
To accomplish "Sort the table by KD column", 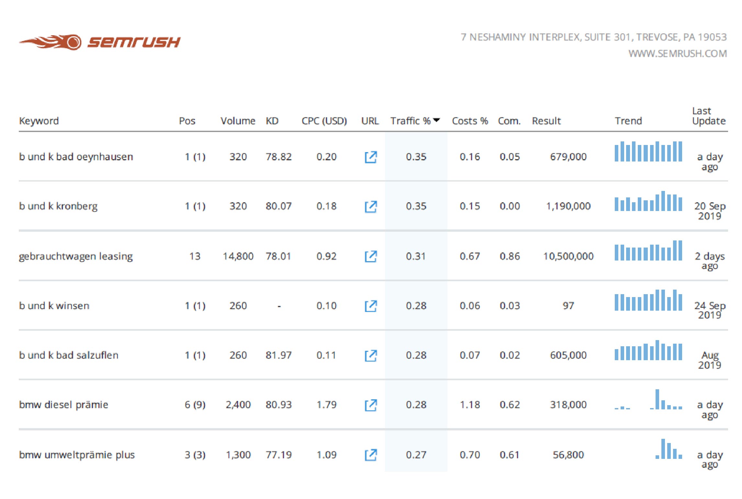I will click(x=272, y=121).
